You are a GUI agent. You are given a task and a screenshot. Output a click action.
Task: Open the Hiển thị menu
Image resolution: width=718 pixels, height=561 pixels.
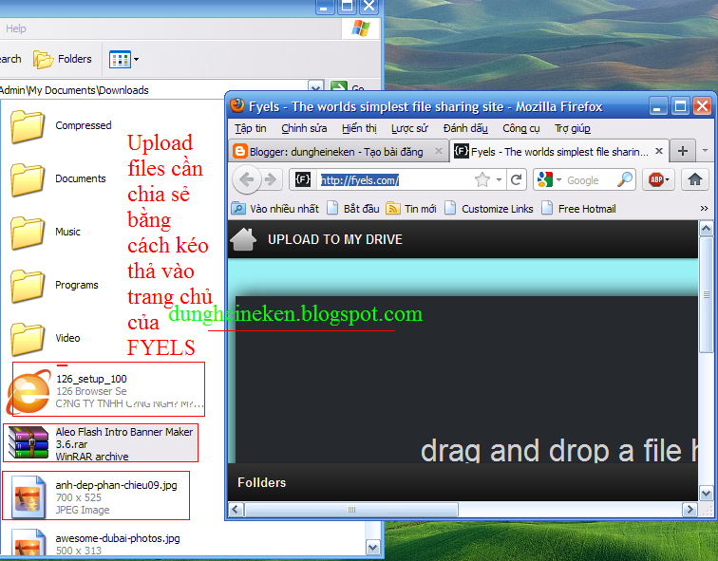click(359, 128)
